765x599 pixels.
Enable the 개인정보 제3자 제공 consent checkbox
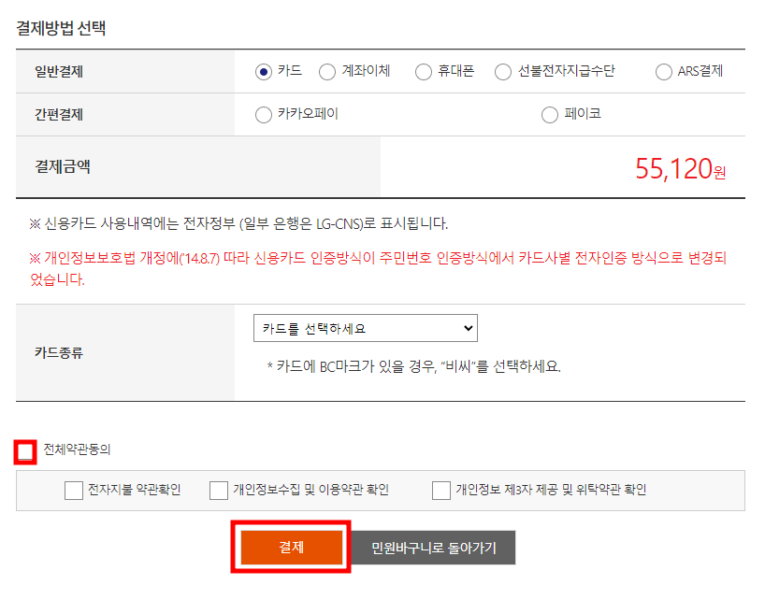[440, 490]
